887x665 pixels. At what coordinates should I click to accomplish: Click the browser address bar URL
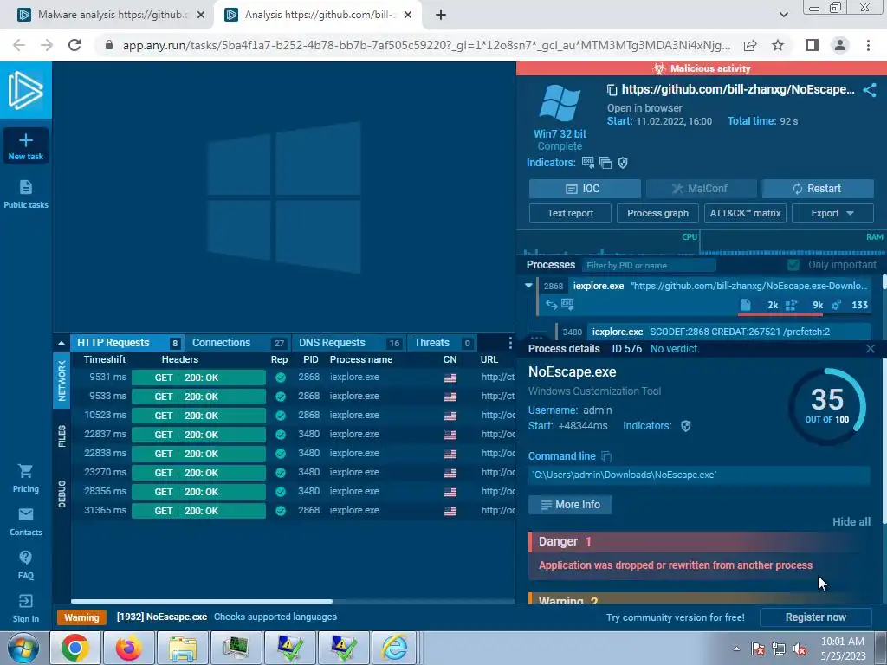click(x=426, y=45)
